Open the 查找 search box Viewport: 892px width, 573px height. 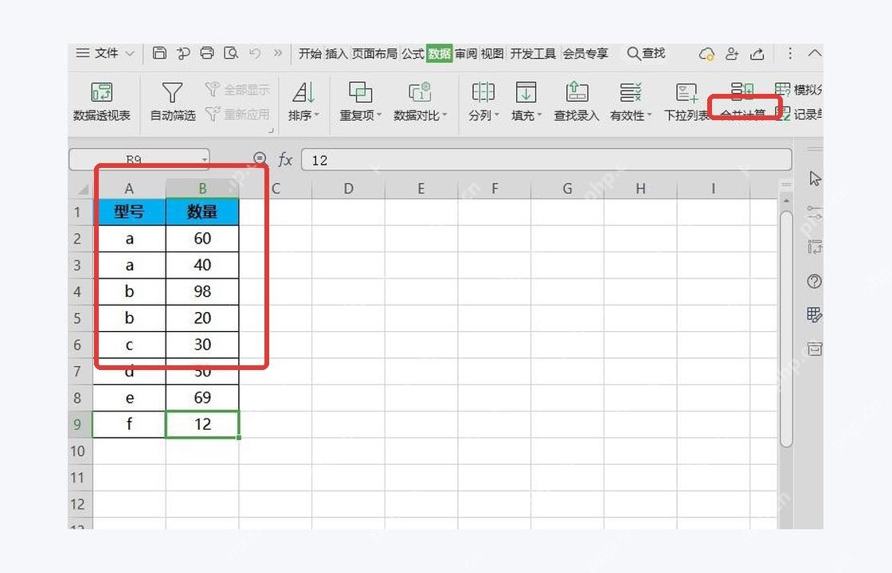pyautogui.click(x=646, y=53)
